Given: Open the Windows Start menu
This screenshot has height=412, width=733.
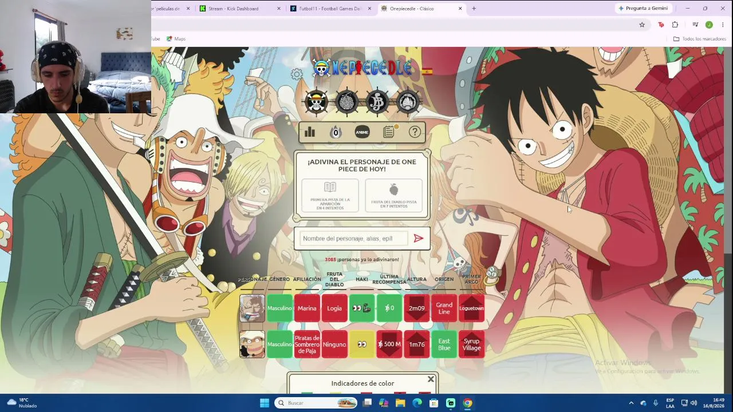Looking at the screenshot, I should point(265,403).
